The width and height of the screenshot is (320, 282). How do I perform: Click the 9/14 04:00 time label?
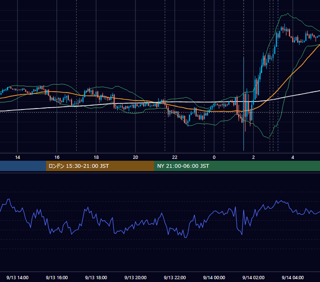tap(293, 277)
